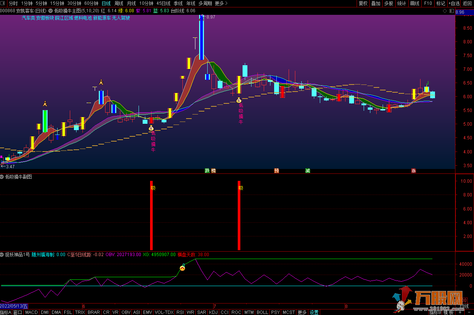
Task: Switch to the 分时 intraday view
Action: coord(13,3)
